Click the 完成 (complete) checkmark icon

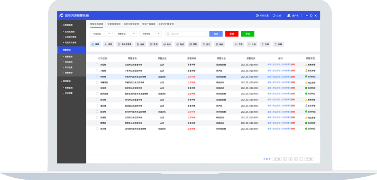tap(177, 44)
